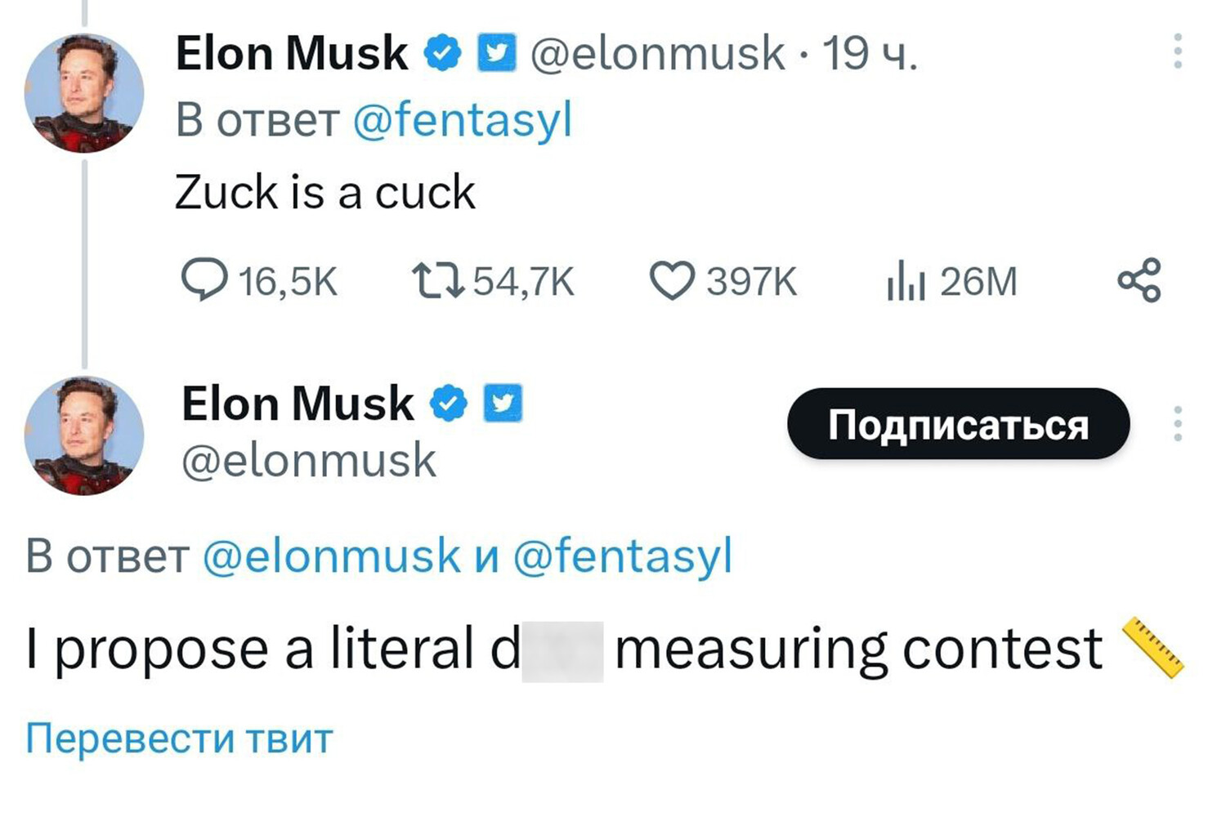Open Elon Musk avatar in second tweet
The image size is (1226, 817).
pyautogui.click(x=84, y=435)
